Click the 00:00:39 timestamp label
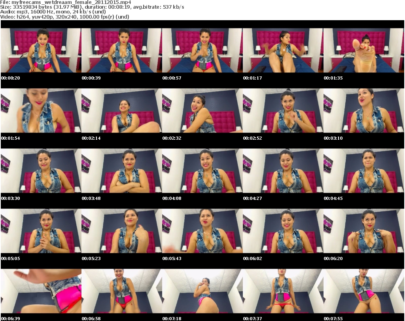Image resolution: width=405 pixels, height=321 pixels. click(x=91, y=78)
